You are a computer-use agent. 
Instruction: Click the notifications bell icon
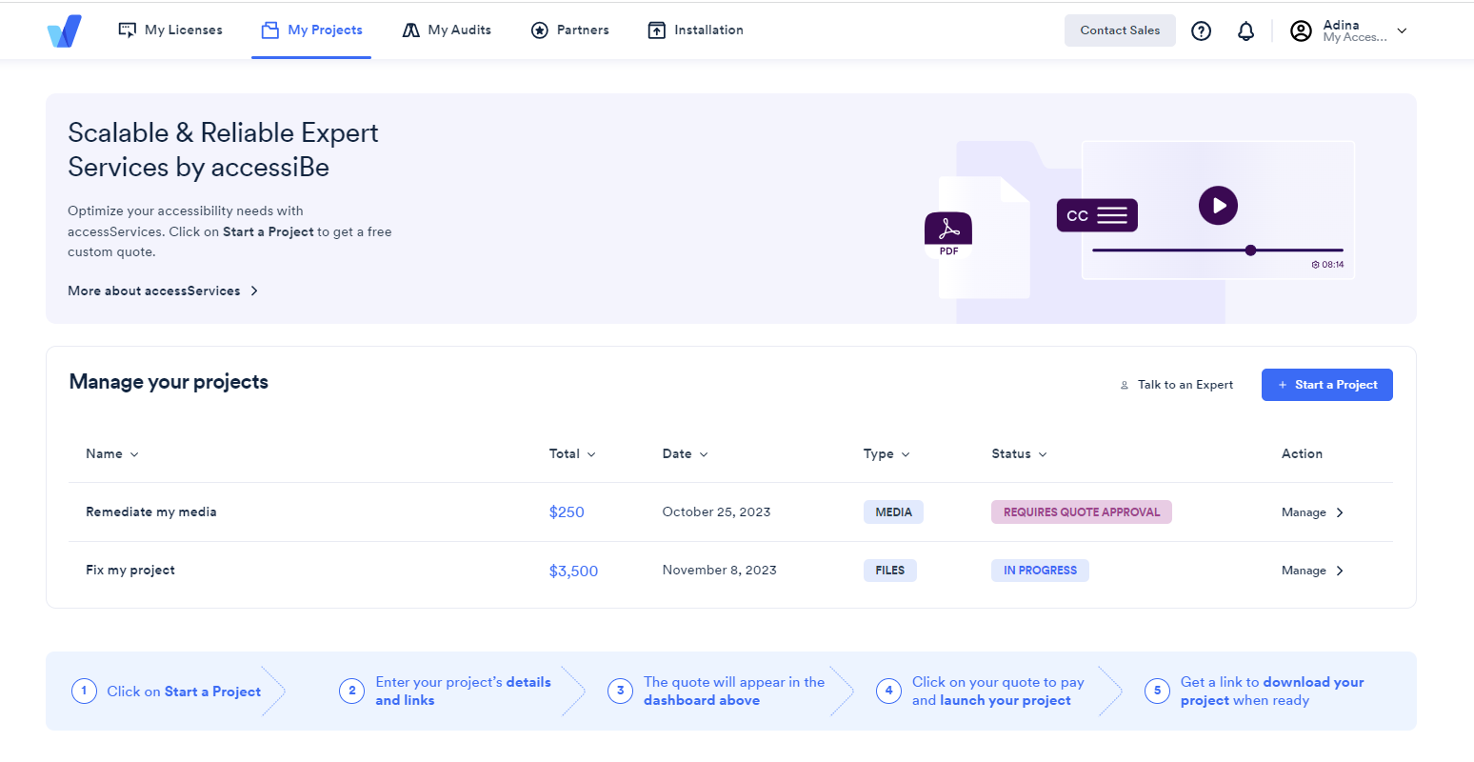1245,30
